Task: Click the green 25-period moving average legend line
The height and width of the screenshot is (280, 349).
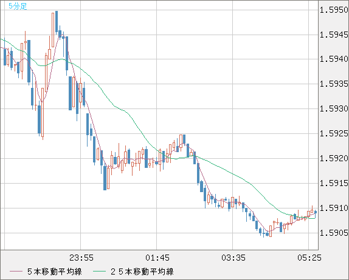Action: (x=99, y=272)
